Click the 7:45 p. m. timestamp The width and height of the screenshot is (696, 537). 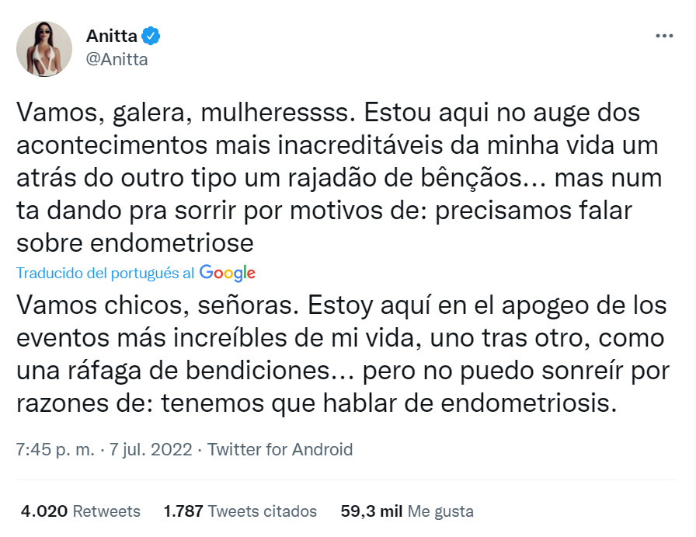click(54, 449)
